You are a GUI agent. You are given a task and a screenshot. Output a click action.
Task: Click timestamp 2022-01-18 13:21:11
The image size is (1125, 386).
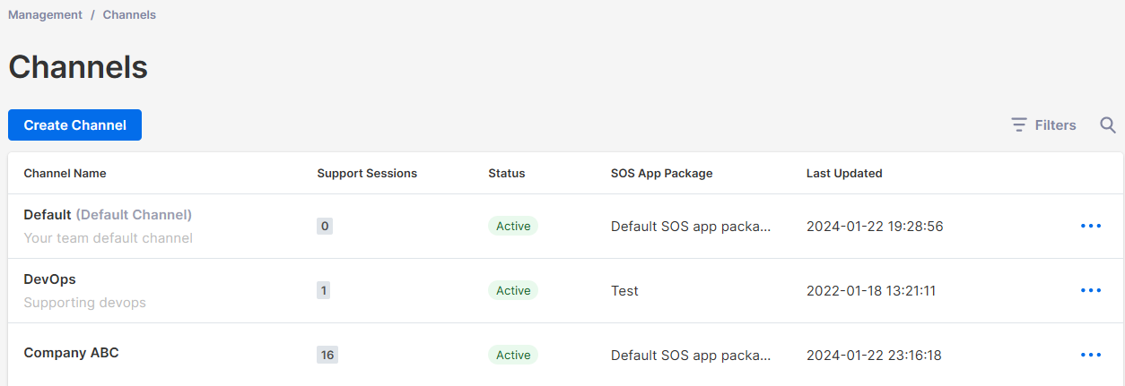(x=871, y=291)
